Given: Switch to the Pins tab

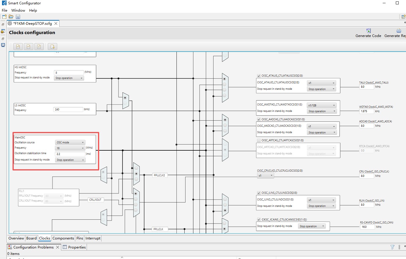Looking at the screenshot, I should click(80, 238).
